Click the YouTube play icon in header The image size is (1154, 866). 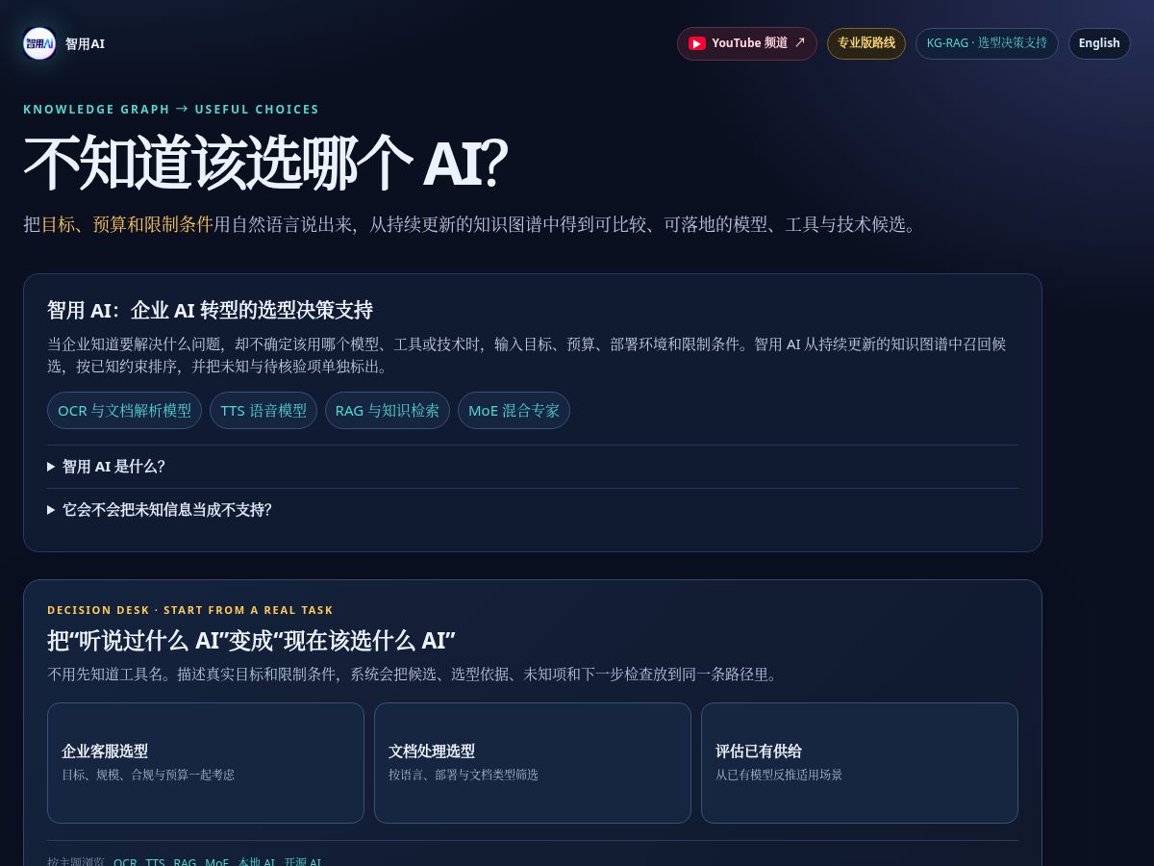(697, 43)
